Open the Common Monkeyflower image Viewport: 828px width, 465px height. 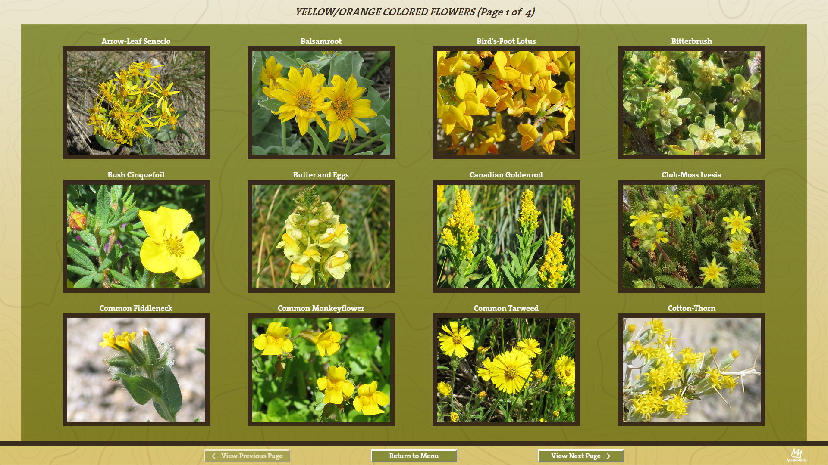[x=321, y=370]
